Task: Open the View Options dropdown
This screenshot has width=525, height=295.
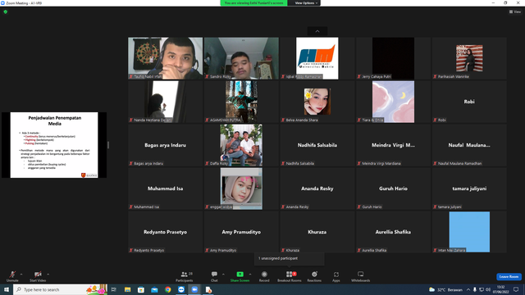Action: coord(306,3)
